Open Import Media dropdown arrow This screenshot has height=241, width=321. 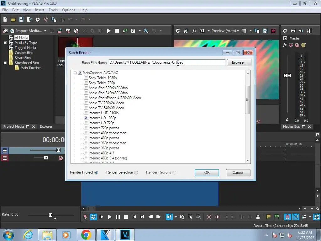45,31
